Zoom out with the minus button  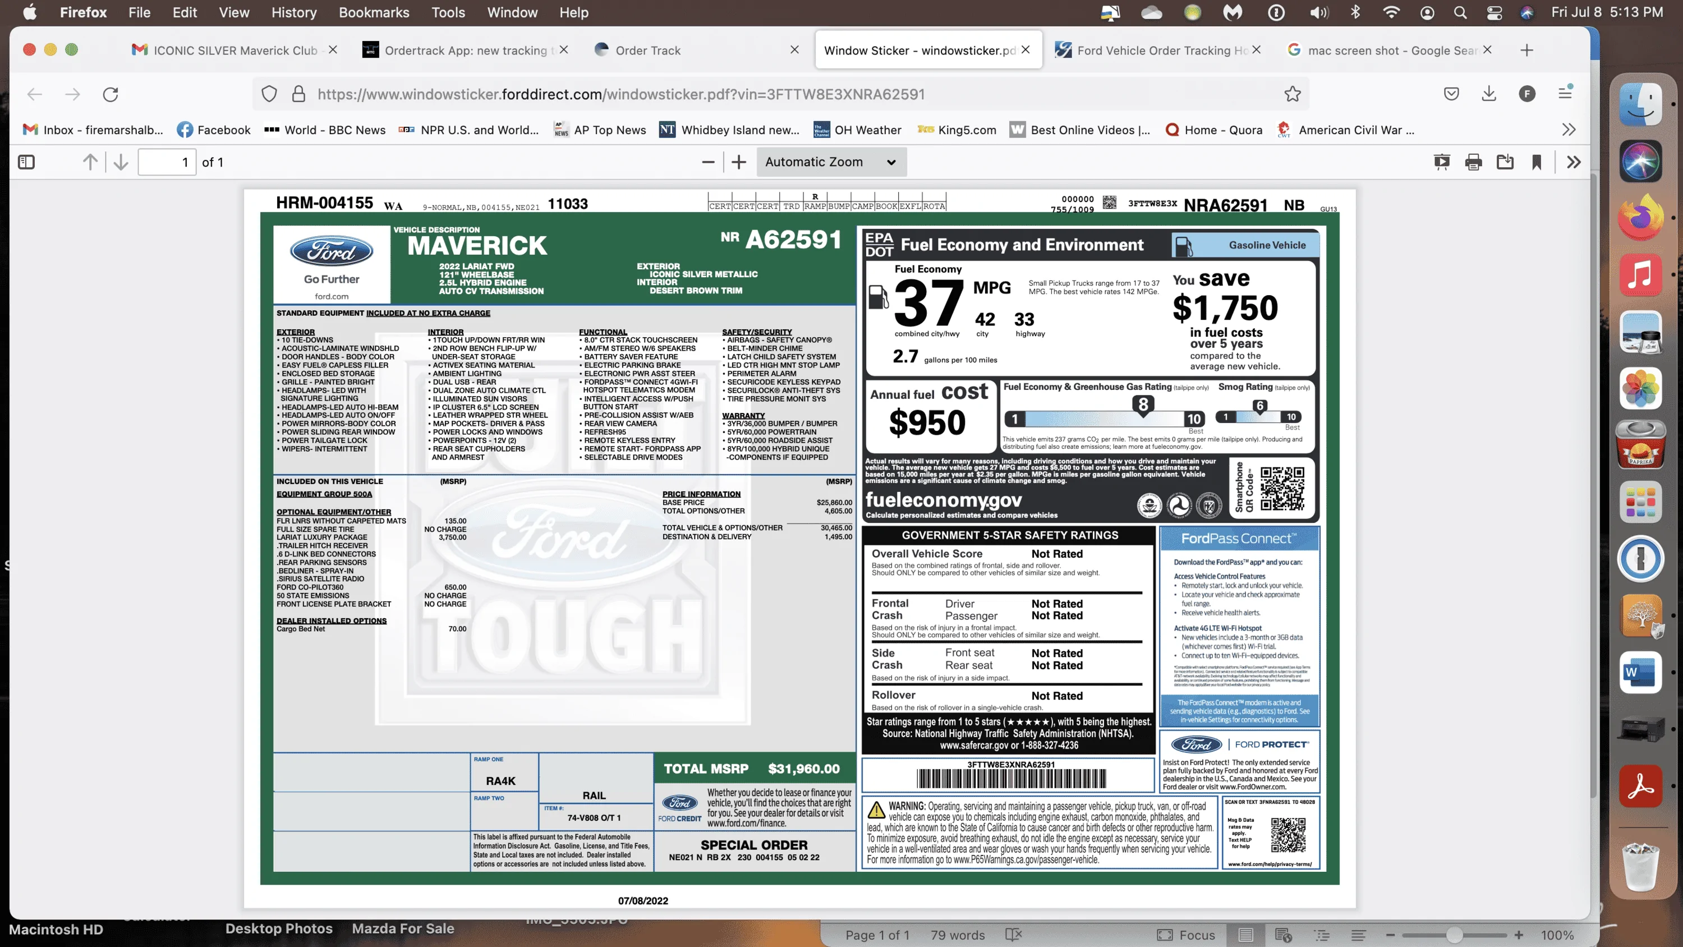(x=707, y=162)
